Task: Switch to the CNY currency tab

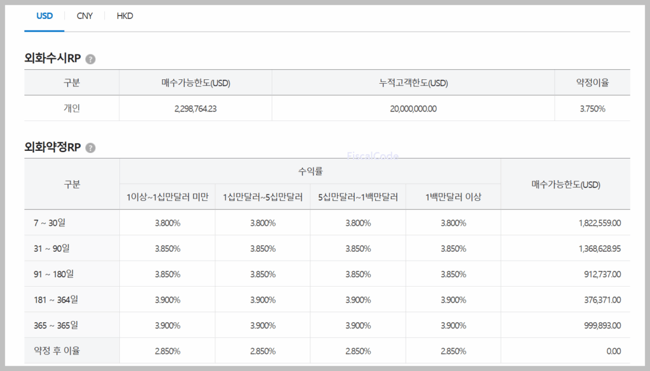Action: click(x=84, y=16)
